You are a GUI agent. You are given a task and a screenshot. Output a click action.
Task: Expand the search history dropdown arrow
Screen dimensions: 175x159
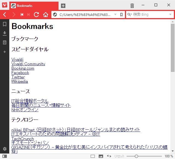[x=170, y=15]
